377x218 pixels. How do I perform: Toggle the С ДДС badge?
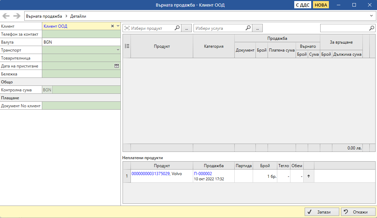(303, 5)
